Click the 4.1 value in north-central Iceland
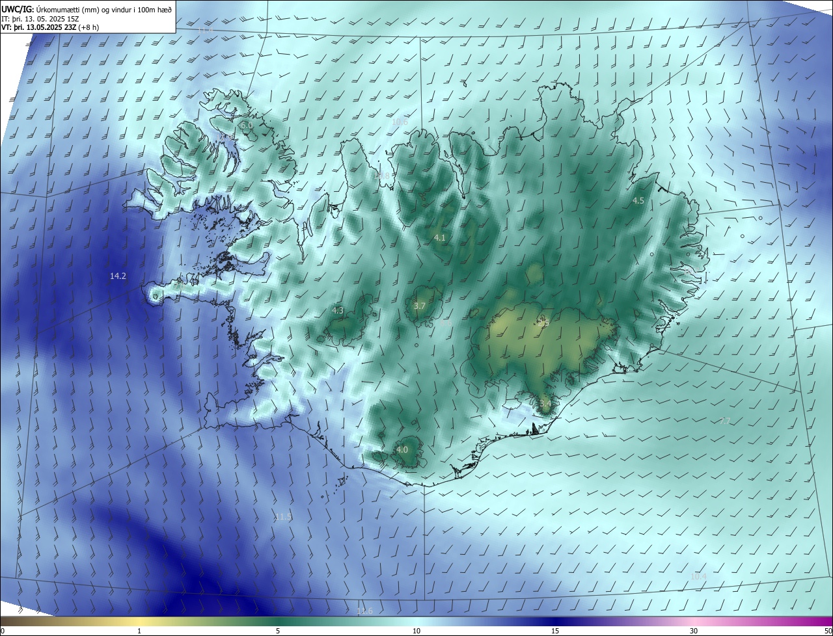This screenshot has width=833, height=636. (x=440, y=238)
